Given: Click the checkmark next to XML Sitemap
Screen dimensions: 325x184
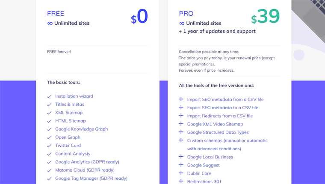Looking at the screenshot, I should click(x=49, y=113).
